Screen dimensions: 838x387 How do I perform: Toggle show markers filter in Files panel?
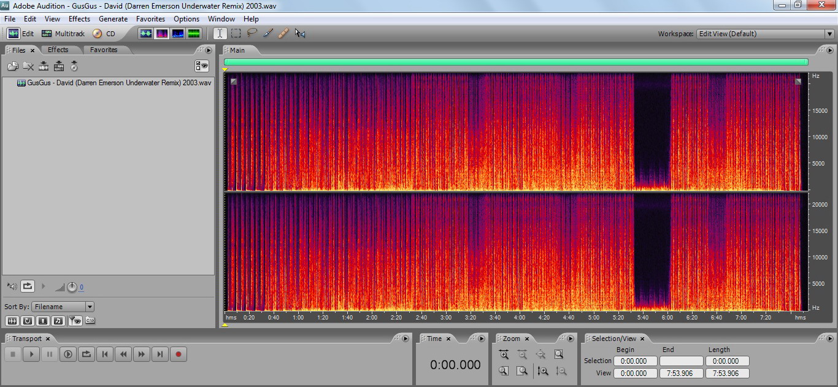[x=74, y=321]
